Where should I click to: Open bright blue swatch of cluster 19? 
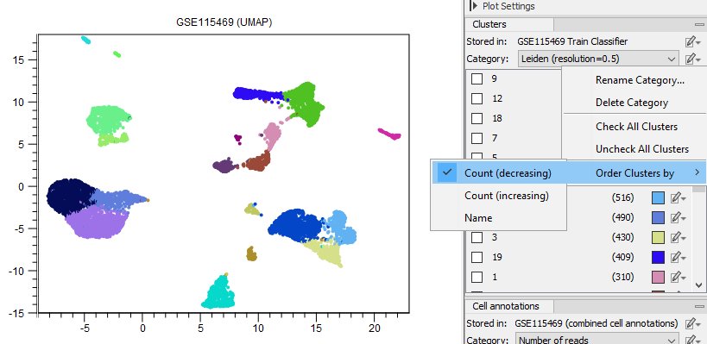658,257
